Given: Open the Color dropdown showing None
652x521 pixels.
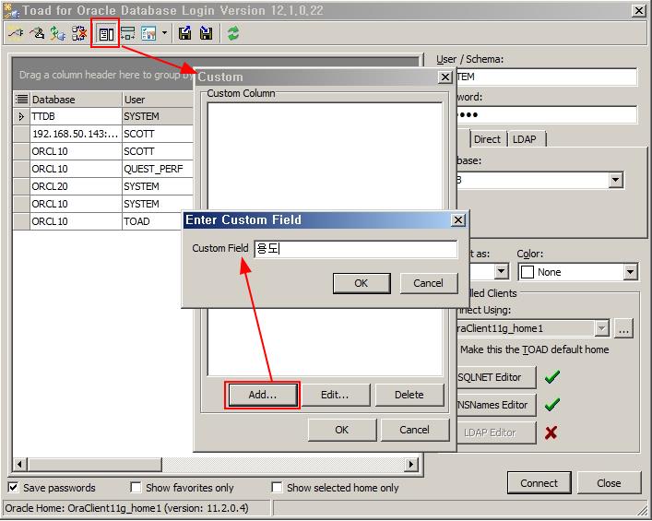Looking at the screenshot, I should point(630,272).
